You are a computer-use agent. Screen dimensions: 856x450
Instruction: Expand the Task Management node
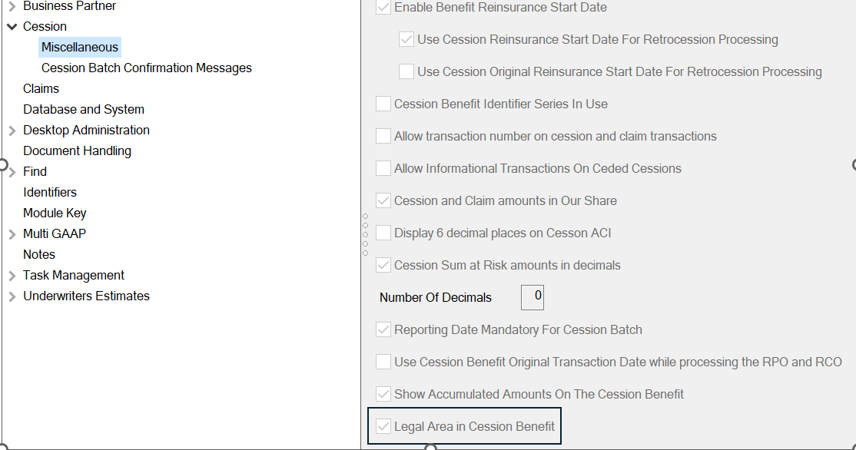(x=12, y=276)
